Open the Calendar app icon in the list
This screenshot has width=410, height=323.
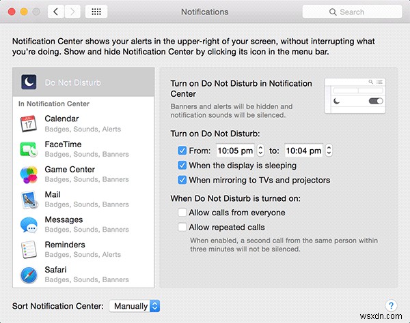28,123
